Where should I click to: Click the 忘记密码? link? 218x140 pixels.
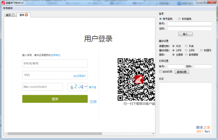coord(80,76)
